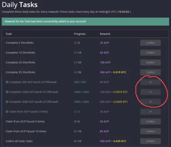Collect reward for Complete 35 Shortlinks

(151, 72)
